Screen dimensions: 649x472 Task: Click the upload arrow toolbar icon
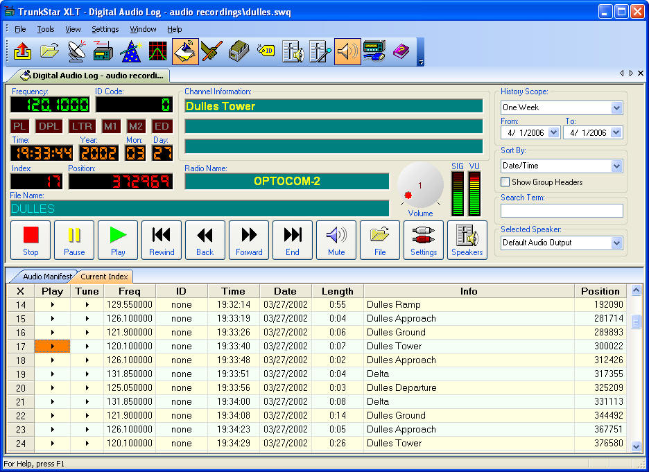coord(22,52)
